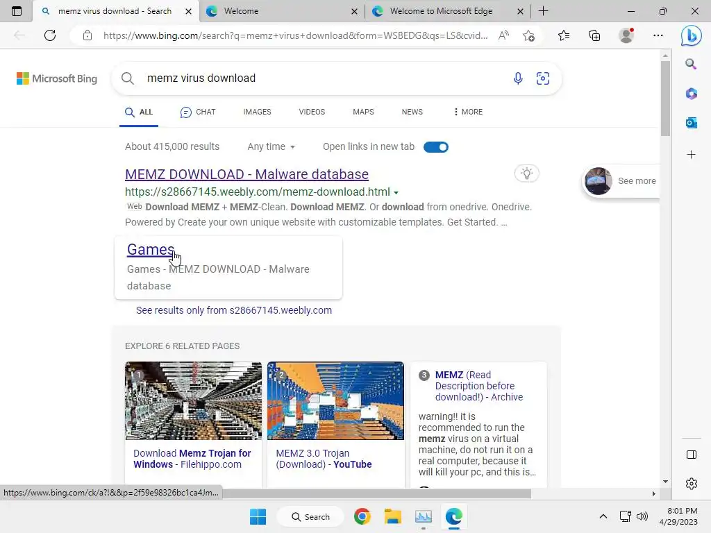711x533 pixels.
Task: Click the YouTube MEMZ 3.0 thumbnail
Action: pyautogui.click(x=335, y=400)
